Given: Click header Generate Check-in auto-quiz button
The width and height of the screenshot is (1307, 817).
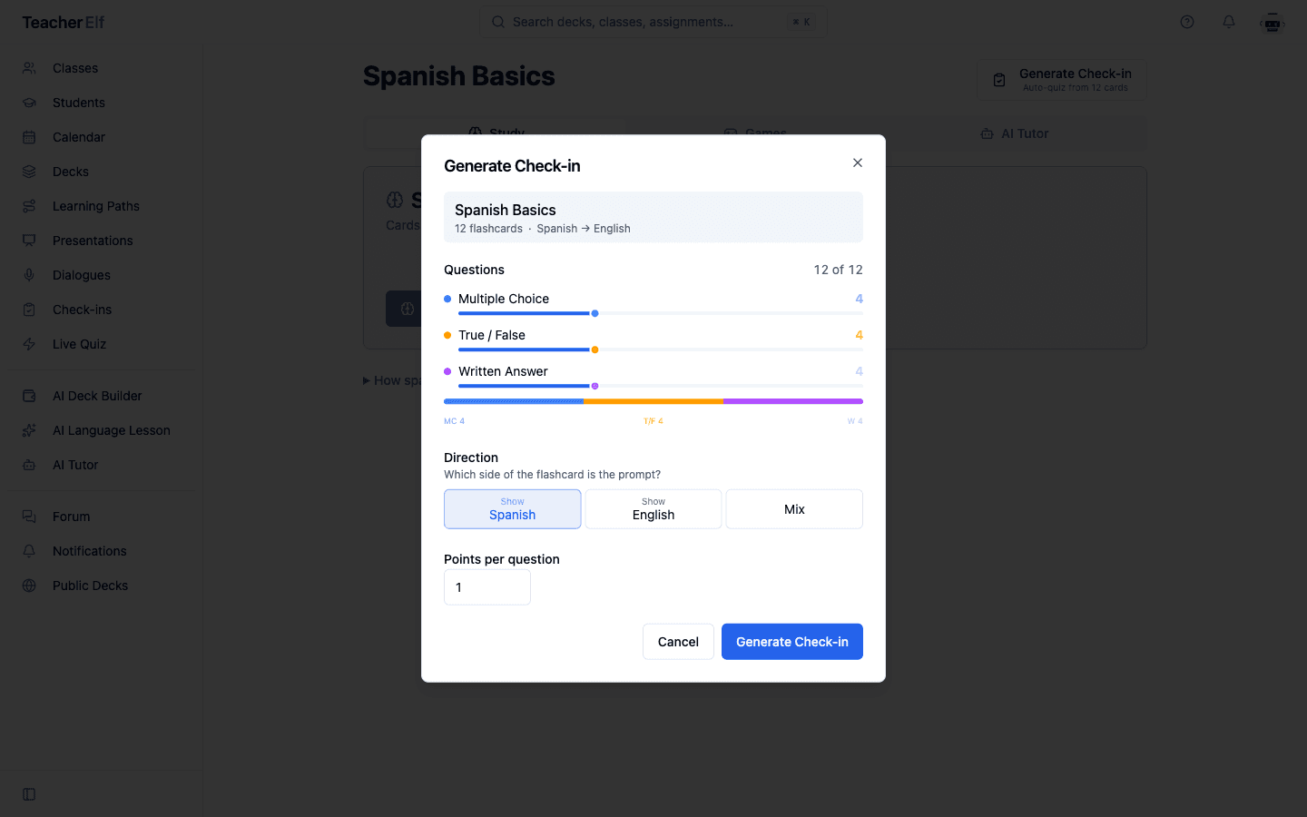Looking at the screenshot, I should click(1062, 80).
